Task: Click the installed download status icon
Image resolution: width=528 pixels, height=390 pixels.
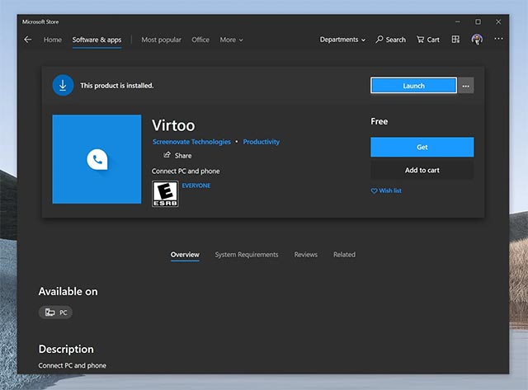Action: (x=63, y=85)
